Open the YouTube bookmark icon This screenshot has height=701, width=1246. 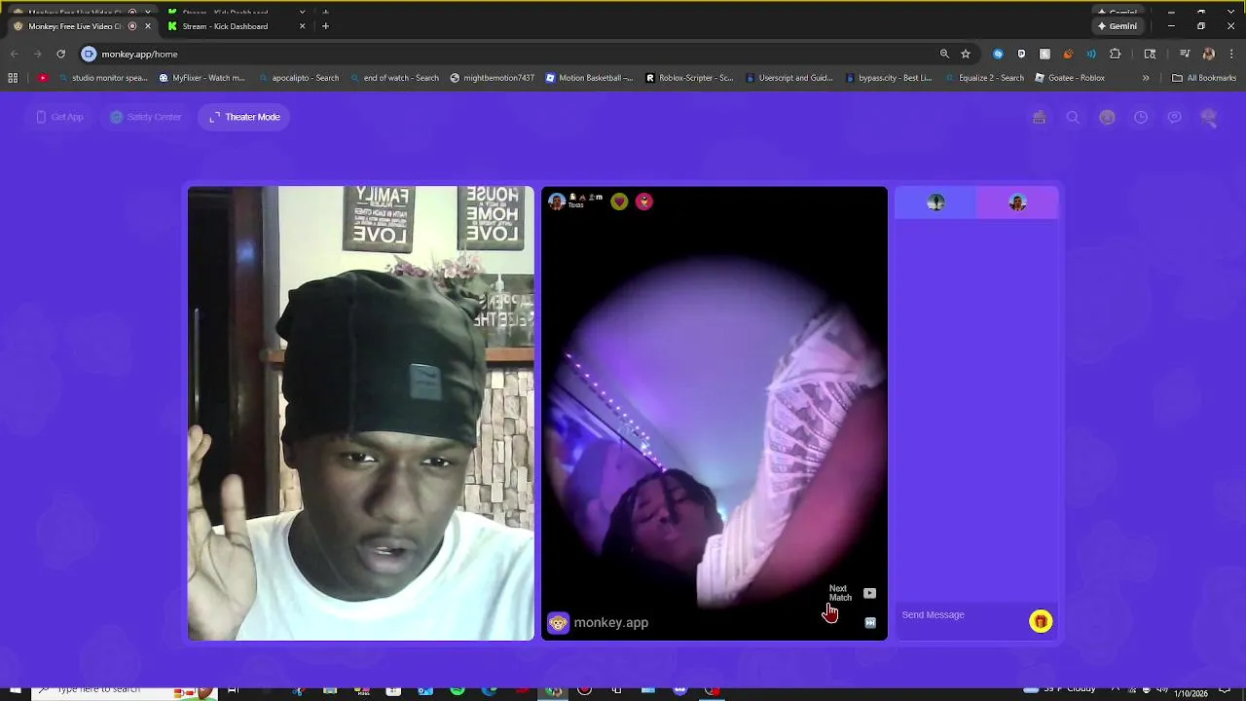[43, 78]
